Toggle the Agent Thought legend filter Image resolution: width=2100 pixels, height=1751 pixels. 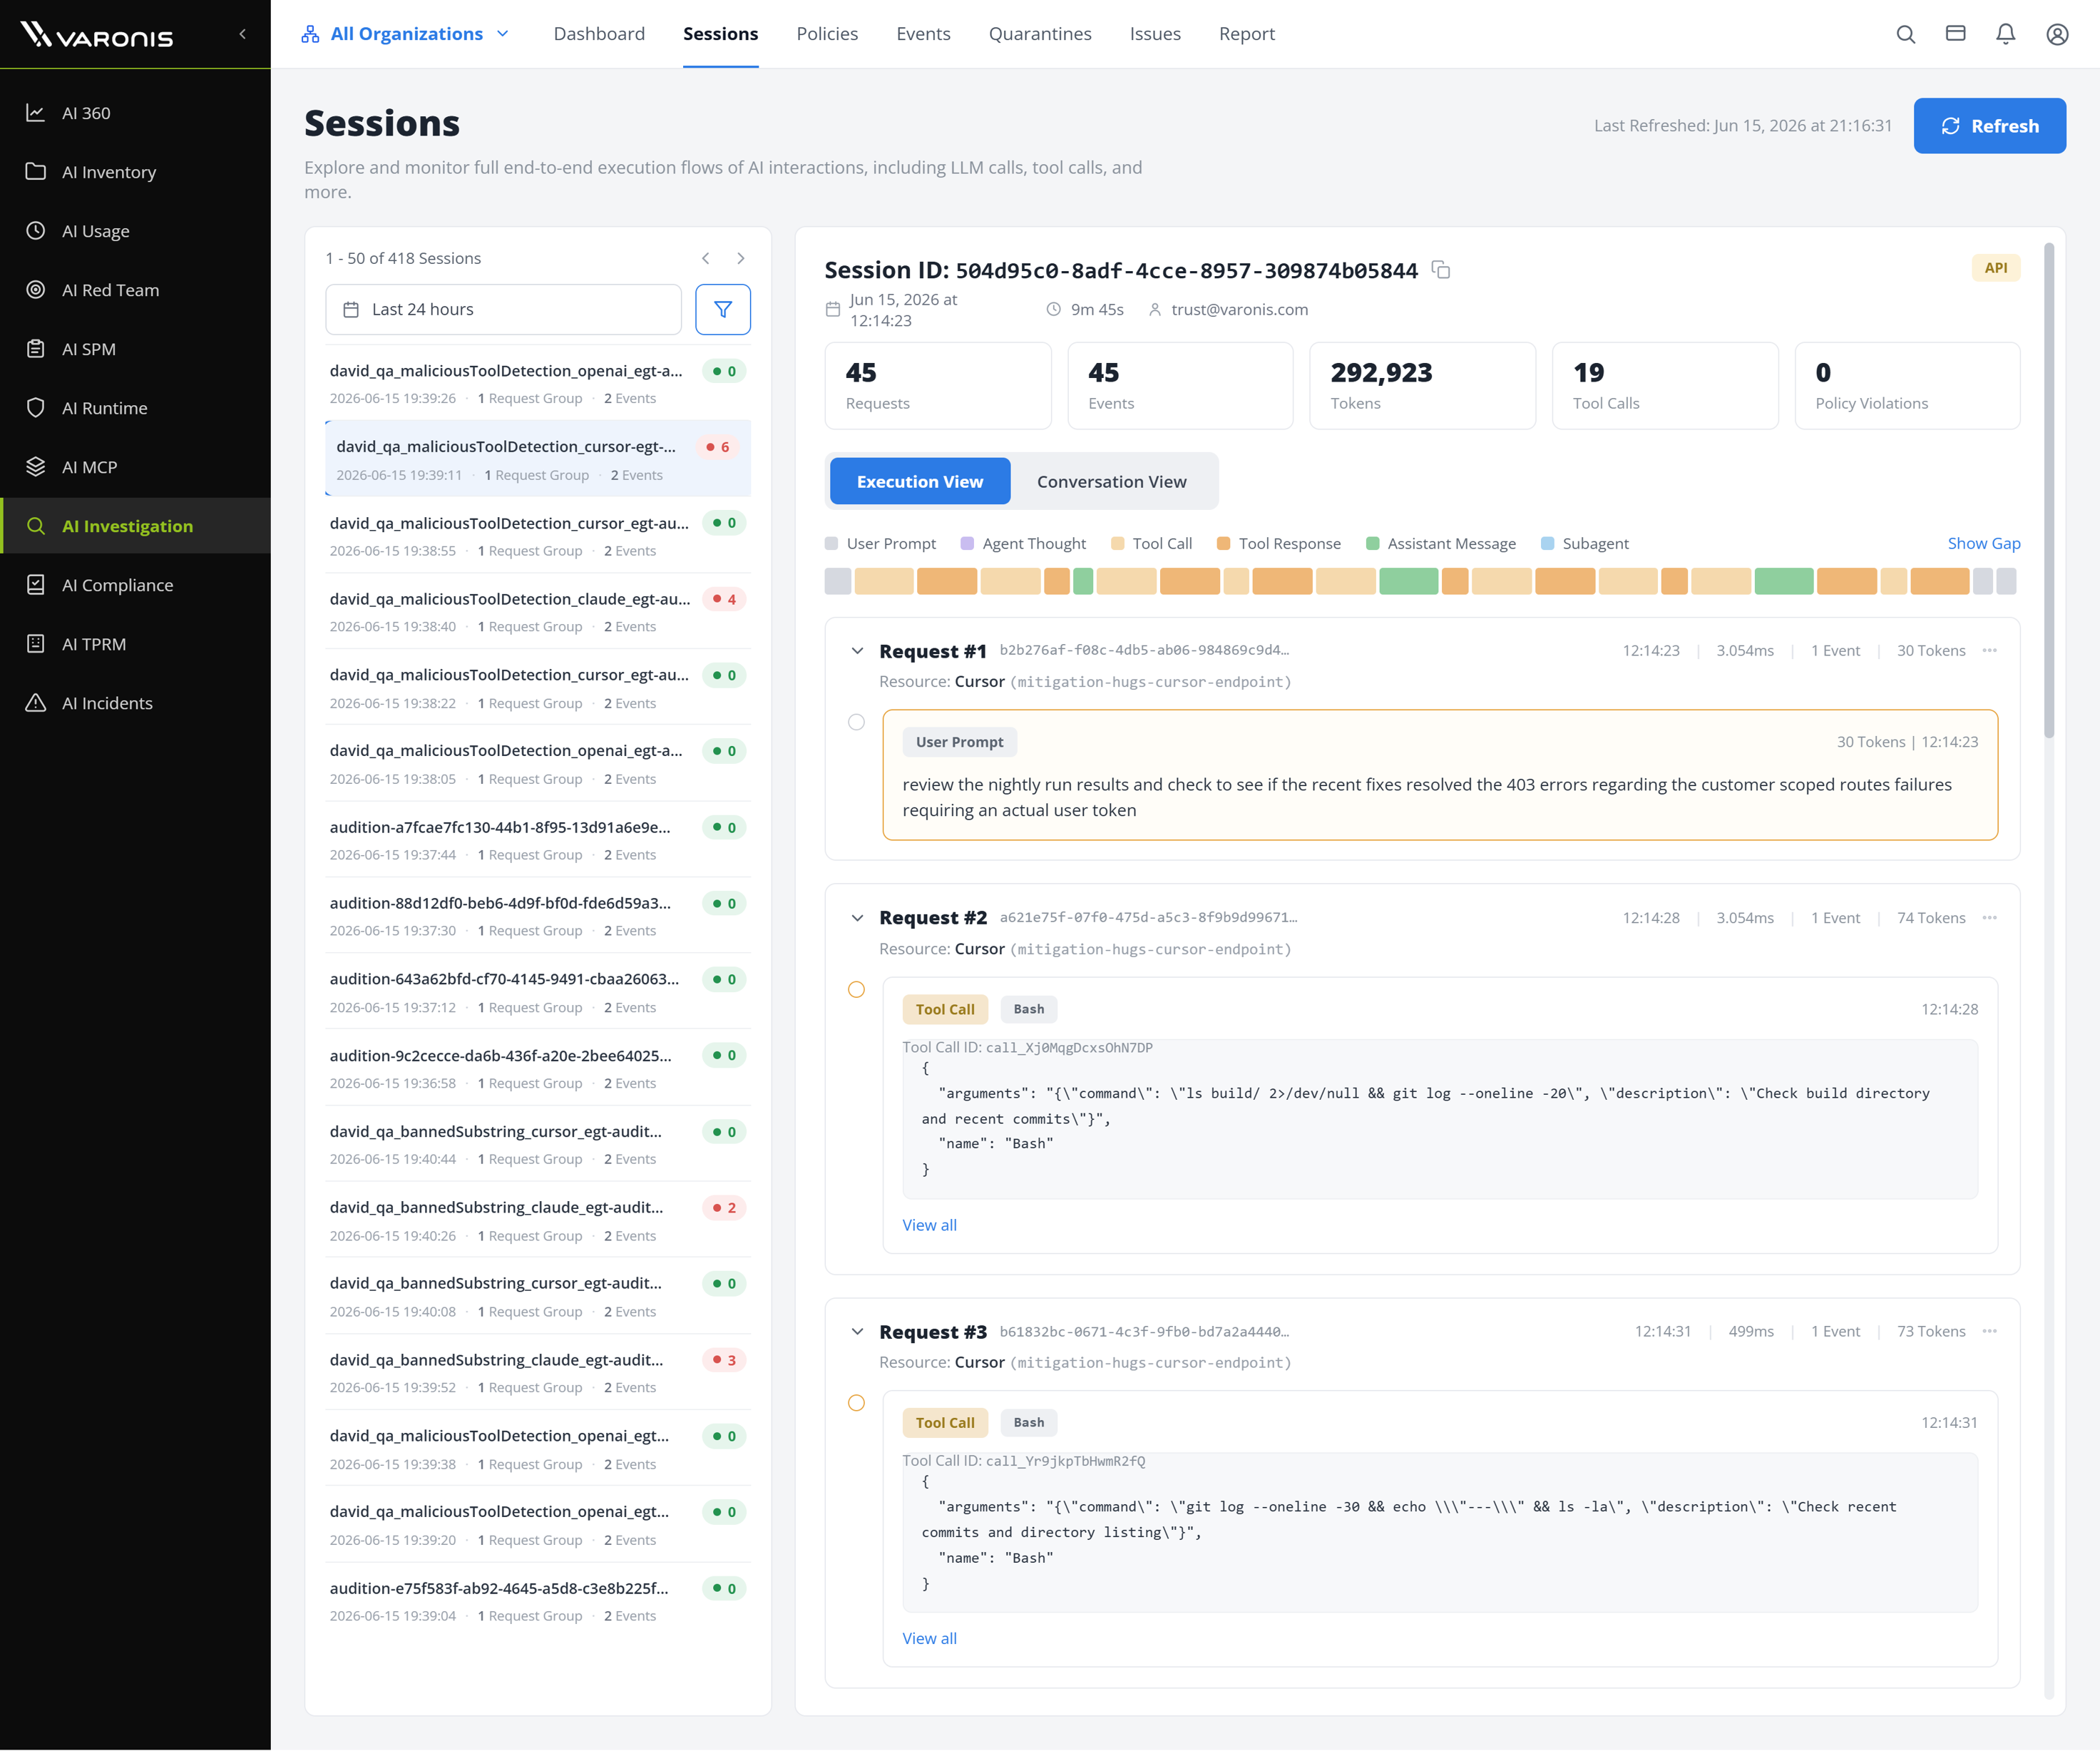pyautogui.click(x=1023, y=544)
